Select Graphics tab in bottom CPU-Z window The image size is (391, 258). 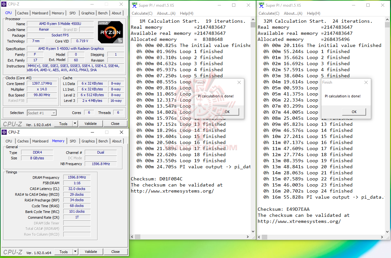pyautogui.click(x=88, y=141)
